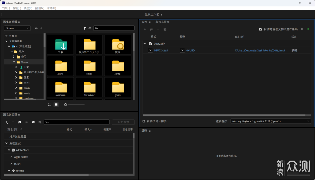The image size is (315, 180).
Task: Import presets in the preset browser
Action: (x=33, y=122)
